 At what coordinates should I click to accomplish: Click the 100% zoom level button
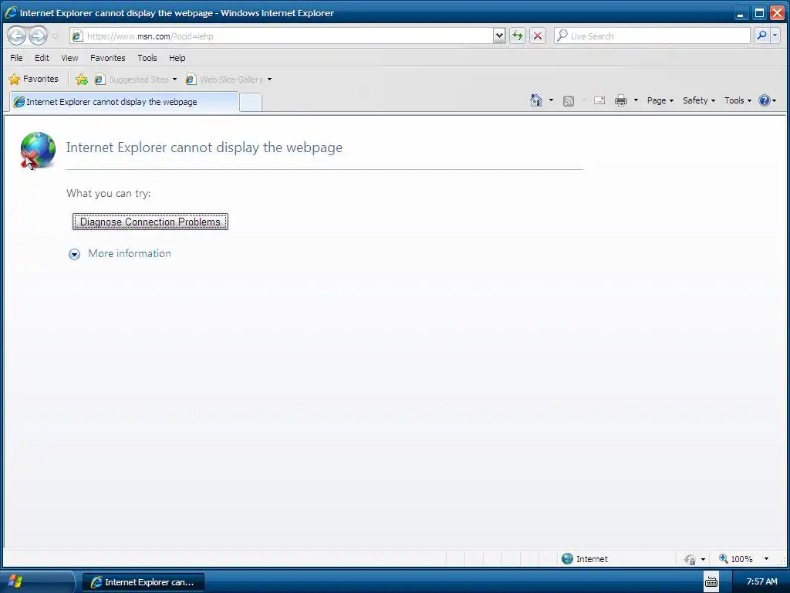(736, 559)
